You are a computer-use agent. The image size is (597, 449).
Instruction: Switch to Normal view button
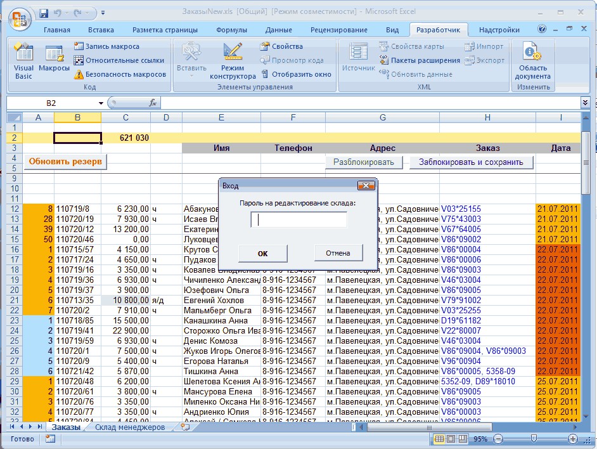[439, 439]
